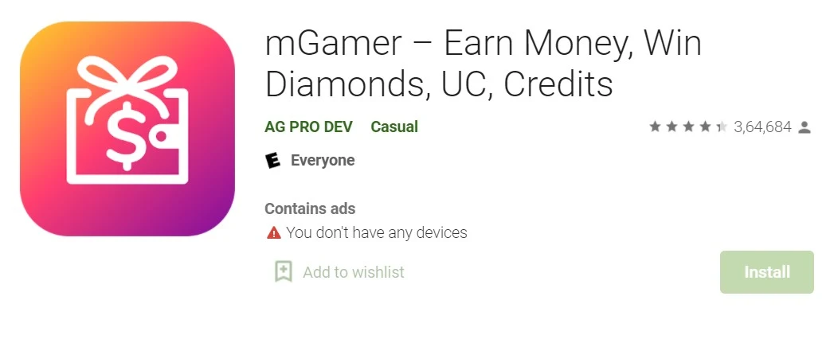The height and width of the screenshot is (339, 830).
Task: Click the Contains ads label
Action: (x=310, y=209)
